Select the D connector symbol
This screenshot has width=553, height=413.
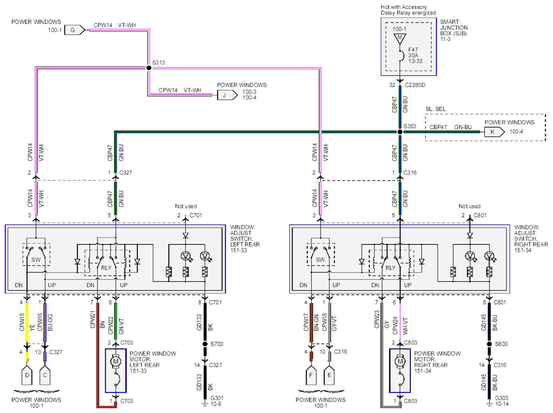click(x=27, y=377)
